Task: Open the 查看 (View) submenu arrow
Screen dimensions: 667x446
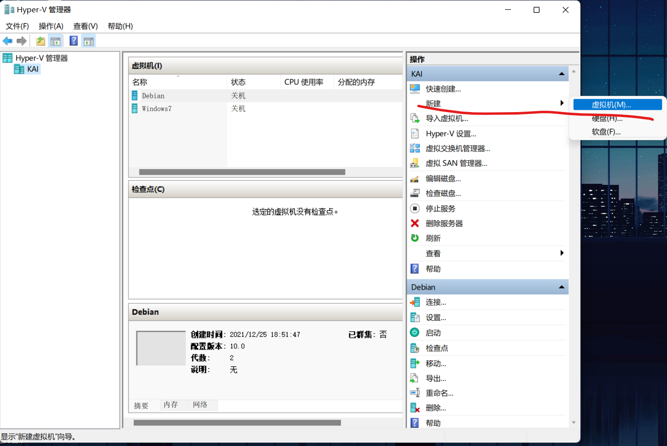Action: [562, 253]
